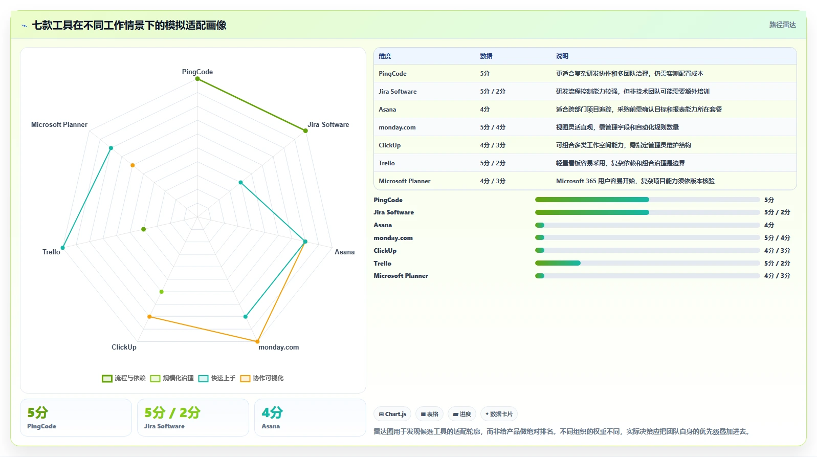Click the data point at the Asana axis

(x=305, y=242)
